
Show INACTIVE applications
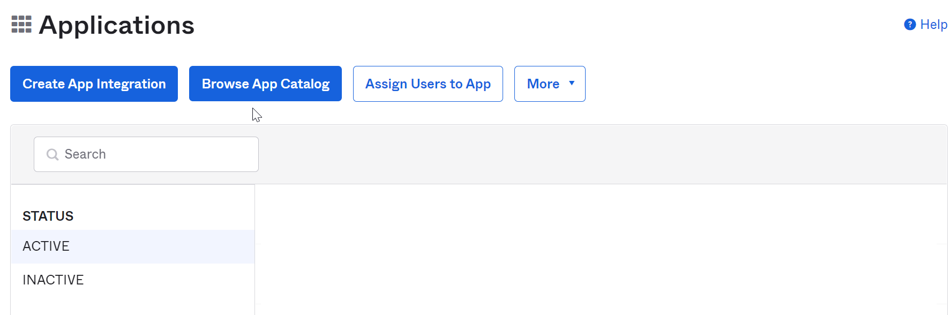coord(53,280)
